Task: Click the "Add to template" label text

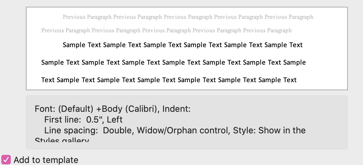Action: click(x=46, y=160)
